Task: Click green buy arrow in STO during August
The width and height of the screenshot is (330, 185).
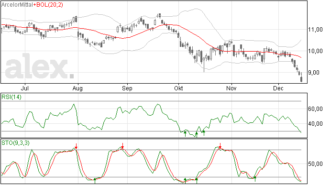Action: click(95, 181)
